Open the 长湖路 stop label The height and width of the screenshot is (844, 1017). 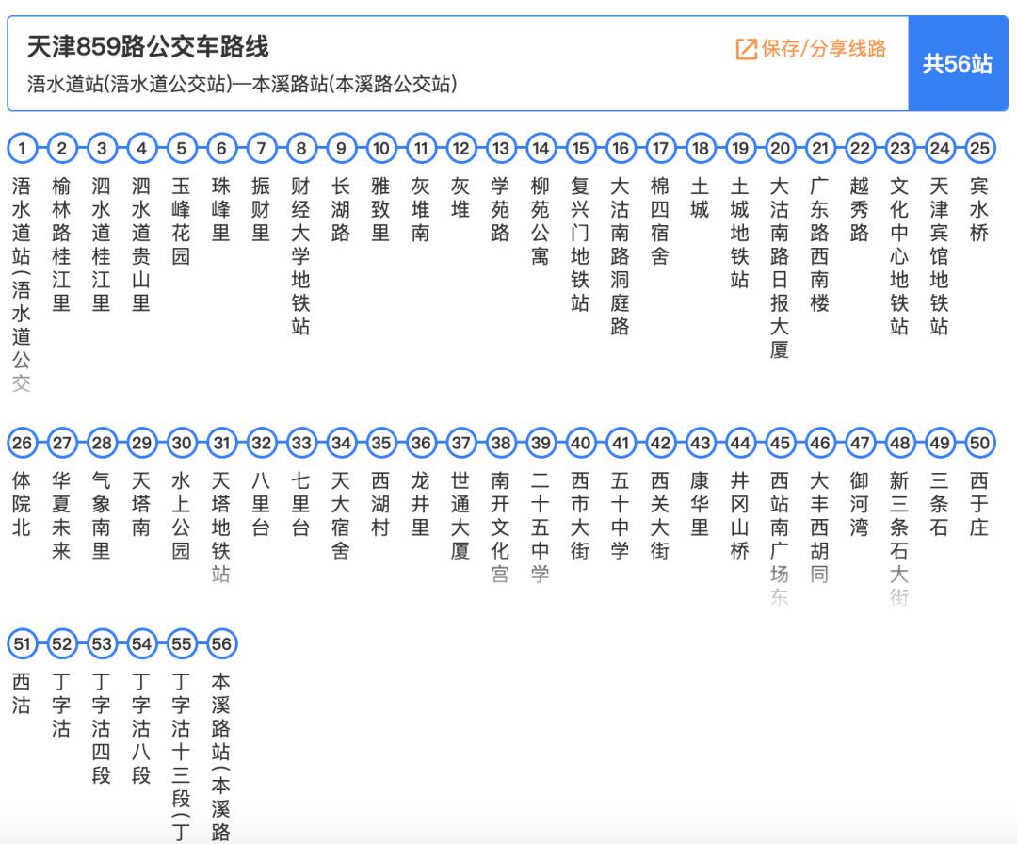coord(341,209)
